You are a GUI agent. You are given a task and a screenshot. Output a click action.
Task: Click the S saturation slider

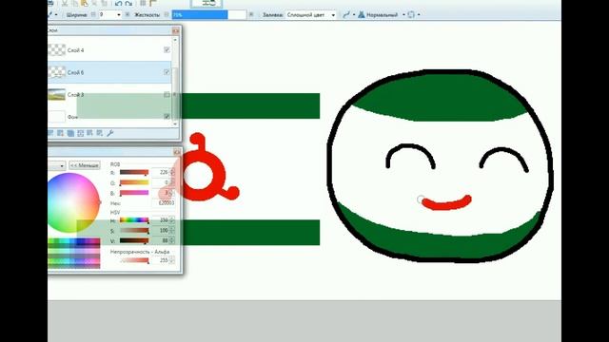pyautogui.click(x=134, y=230)
